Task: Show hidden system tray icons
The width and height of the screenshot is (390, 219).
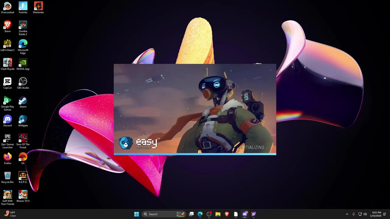Action: [347, 214]
